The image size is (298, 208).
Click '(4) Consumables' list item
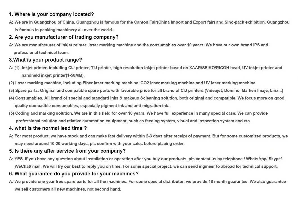[146, 102]
